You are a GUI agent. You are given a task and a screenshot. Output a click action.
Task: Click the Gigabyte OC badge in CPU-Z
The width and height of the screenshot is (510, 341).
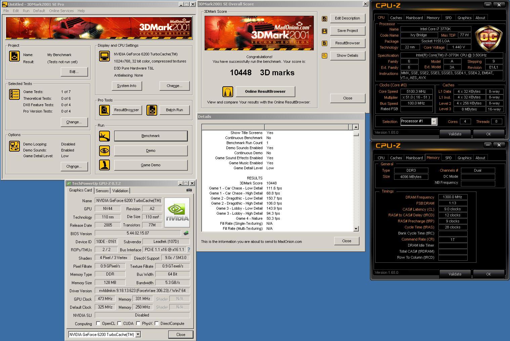[488, 38]
